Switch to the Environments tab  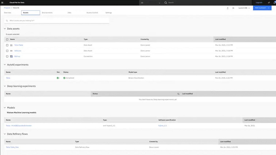(47, 13)
